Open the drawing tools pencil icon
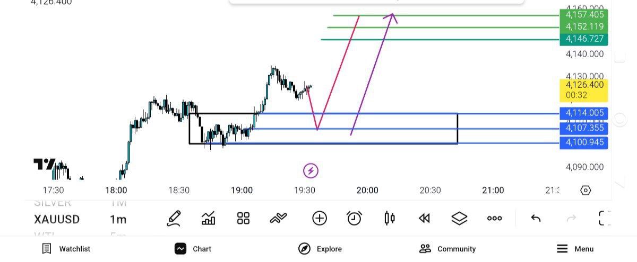637x262 pixels. (174, 218)
